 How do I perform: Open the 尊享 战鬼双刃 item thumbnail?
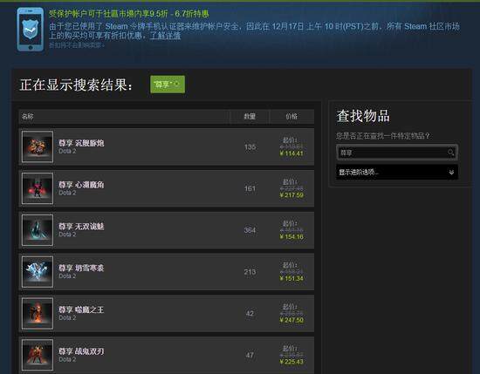[x=38, y=355]
